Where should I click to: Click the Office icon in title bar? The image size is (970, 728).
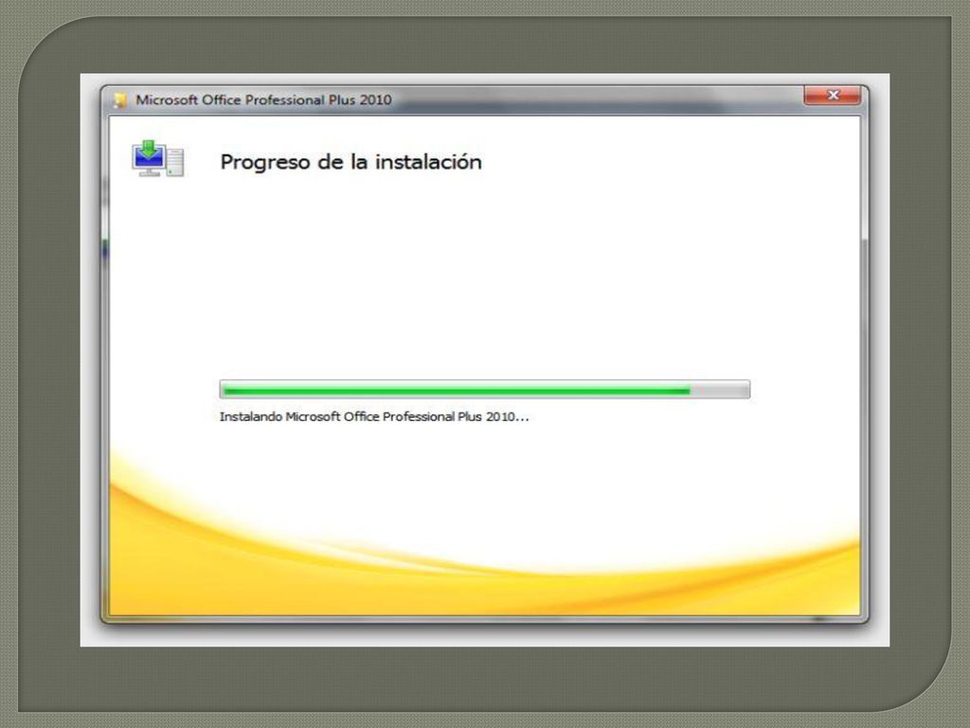click(120, 100)
